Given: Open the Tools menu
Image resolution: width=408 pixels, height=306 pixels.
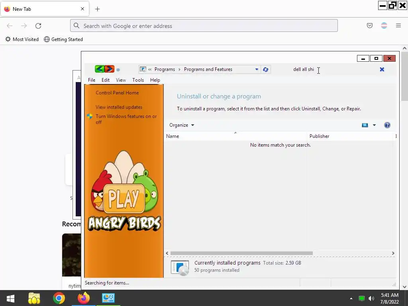Looking at the screenshot, I should [138, 80].
